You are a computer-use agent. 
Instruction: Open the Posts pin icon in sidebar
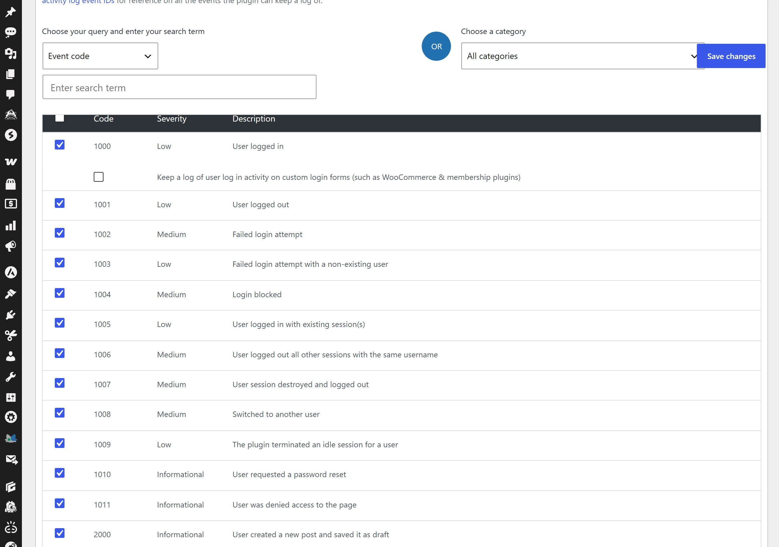point(11,12)
